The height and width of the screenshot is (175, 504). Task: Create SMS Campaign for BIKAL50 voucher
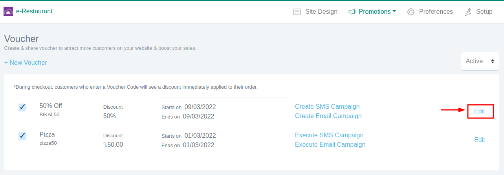point(327,107)
